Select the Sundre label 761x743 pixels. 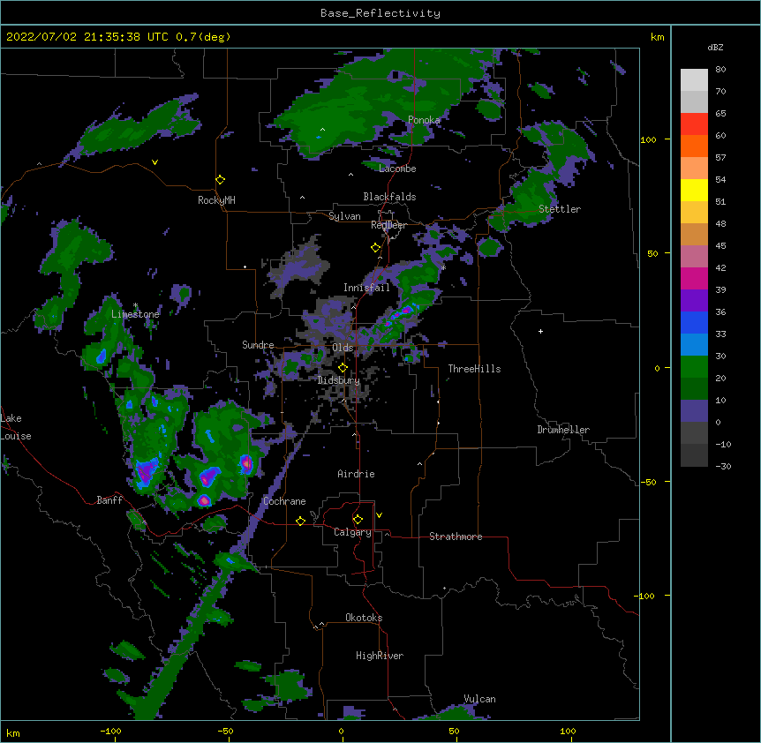click(258, 345)
